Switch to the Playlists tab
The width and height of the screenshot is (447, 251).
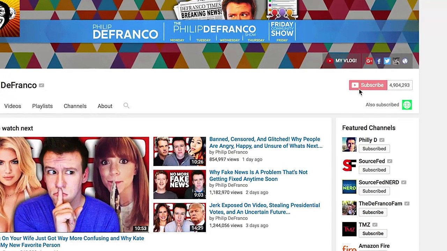pos(42,106)
